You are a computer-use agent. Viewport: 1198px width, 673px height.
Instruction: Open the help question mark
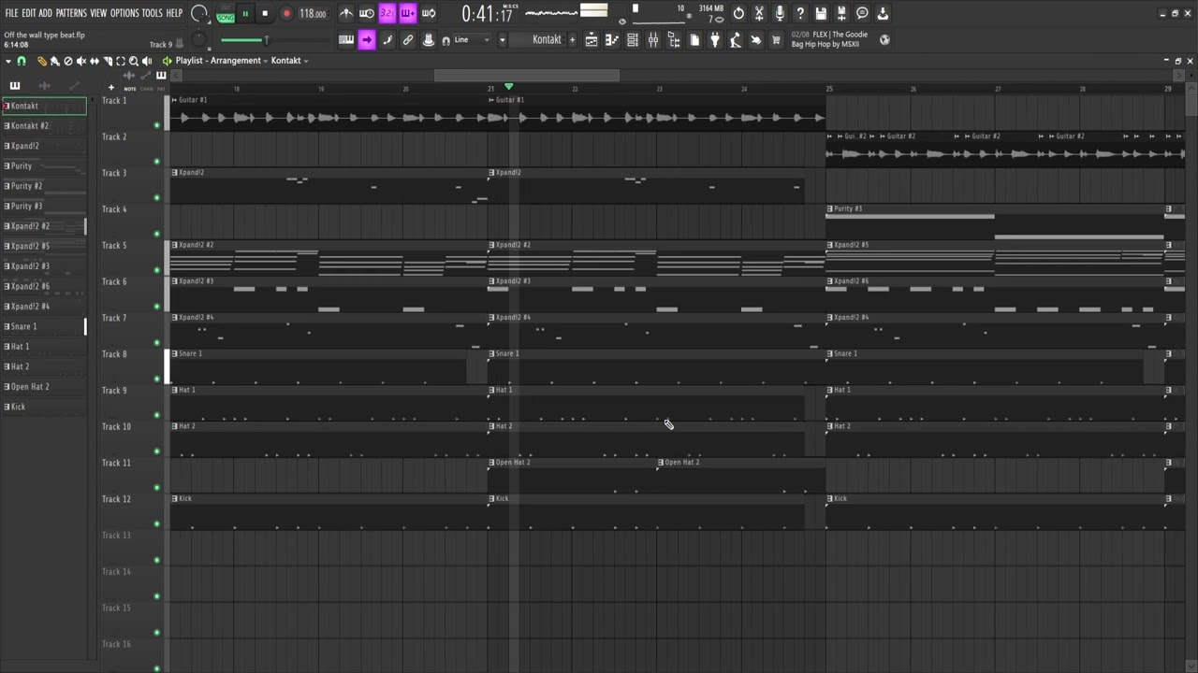click(x=800, y=13)
